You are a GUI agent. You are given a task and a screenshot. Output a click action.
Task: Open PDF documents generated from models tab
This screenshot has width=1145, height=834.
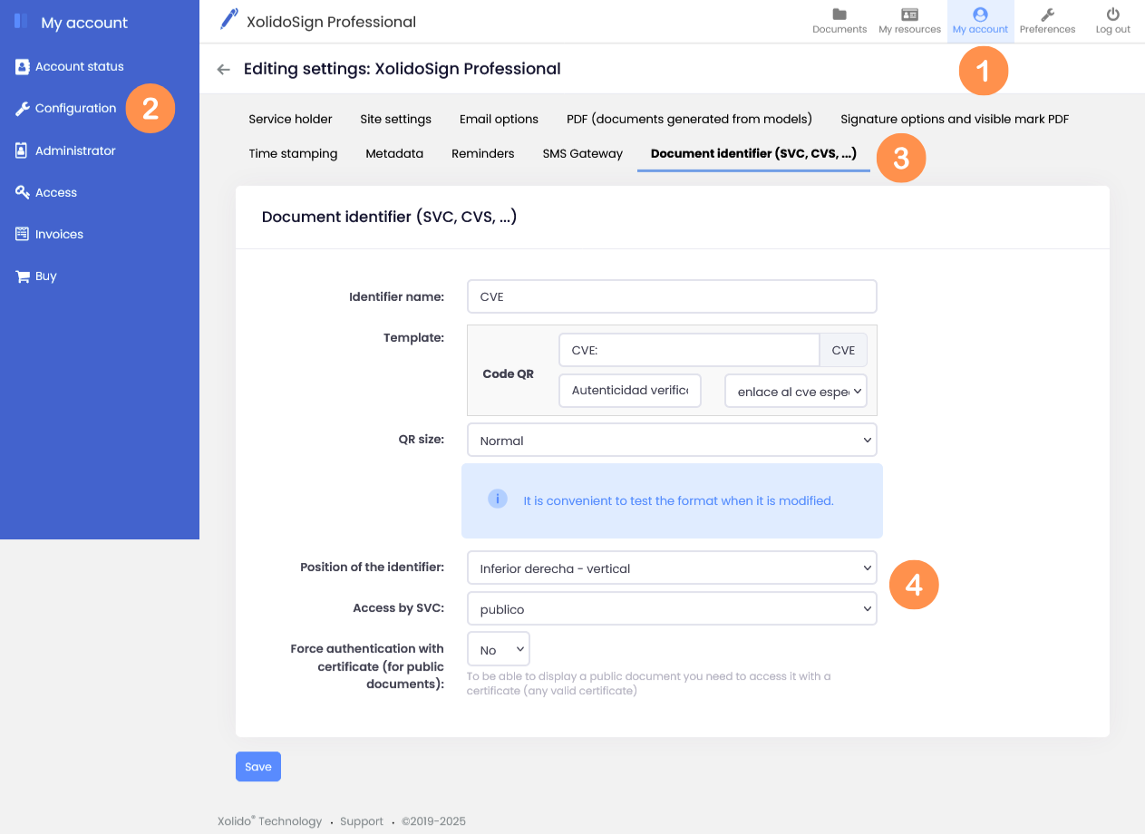[x=689, y=119]
